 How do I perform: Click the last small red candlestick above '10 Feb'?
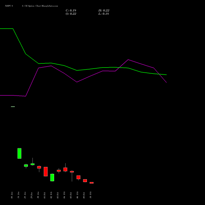tap(91, 183)
